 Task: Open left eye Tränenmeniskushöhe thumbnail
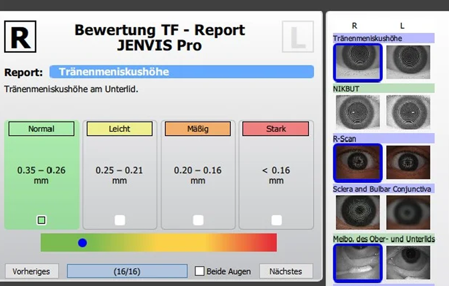pos(408,62)
